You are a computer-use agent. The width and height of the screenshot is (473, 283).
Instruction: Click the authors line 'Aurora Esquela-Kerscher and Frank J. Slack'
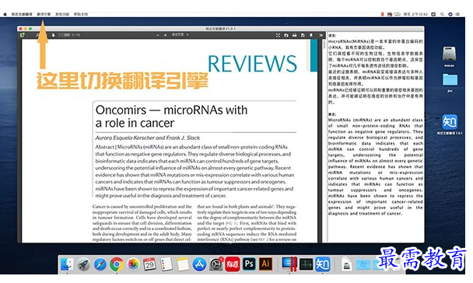[148, 138]
